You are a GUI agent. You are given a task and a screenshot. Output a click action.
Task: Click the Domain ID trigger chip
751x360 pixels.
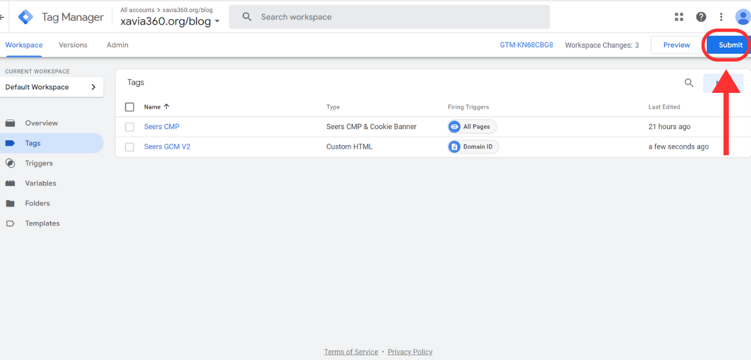coord(473,147)
